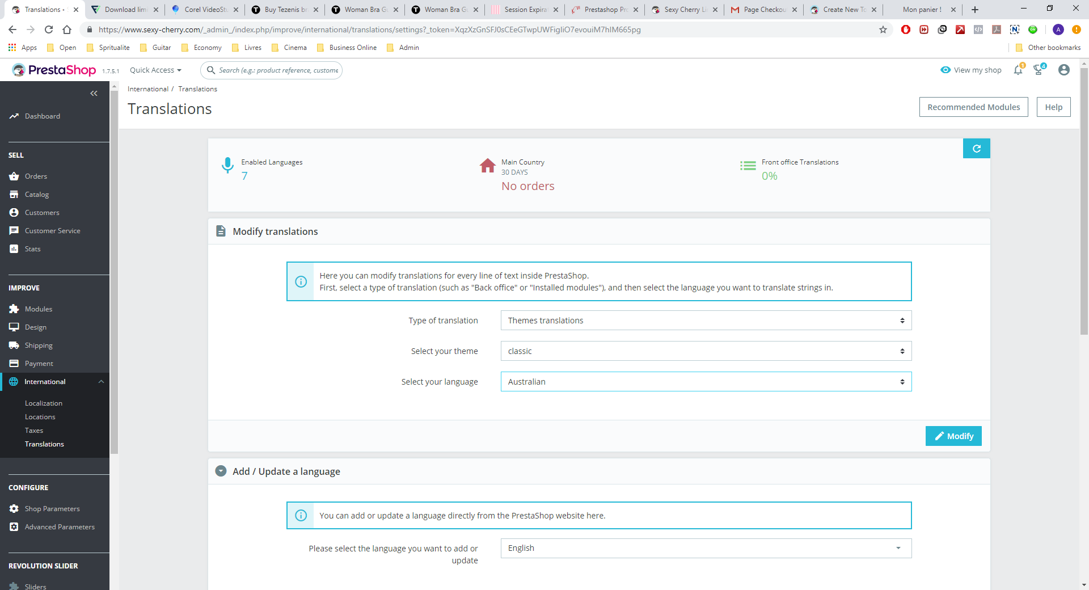Click the Help button
Image resolution: width=1089 pixels, height=590 pixels.
(x=1053, y=107)
